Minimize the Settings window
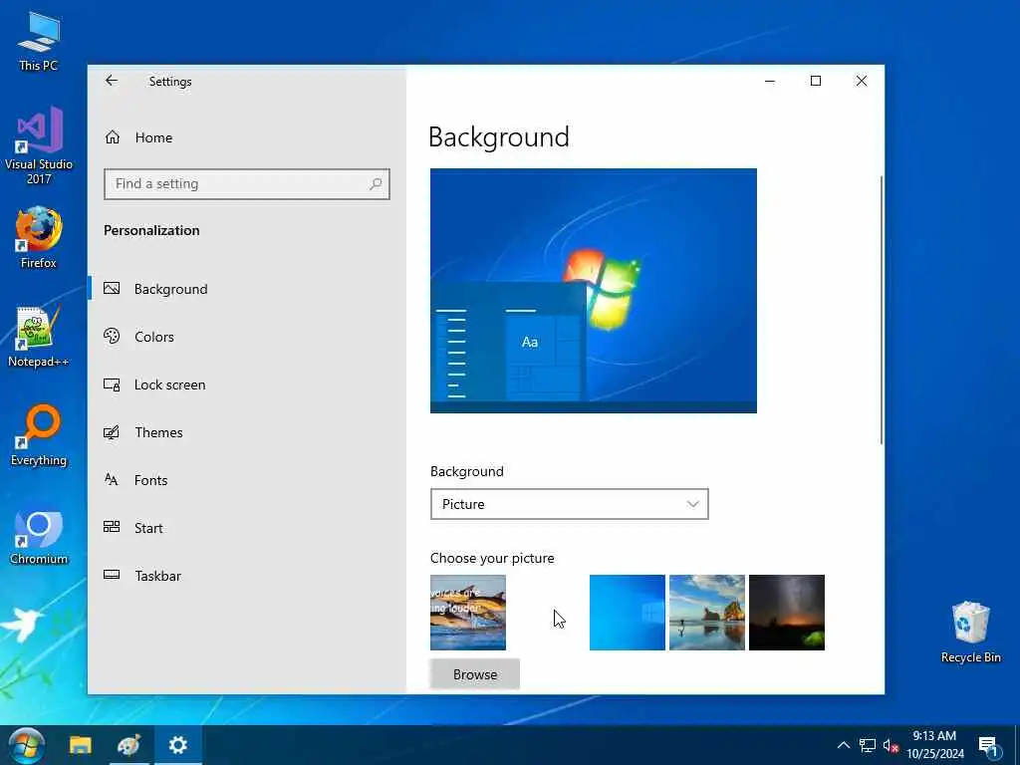The width and height of the screenshot is (1020, 765). point(770,81)
